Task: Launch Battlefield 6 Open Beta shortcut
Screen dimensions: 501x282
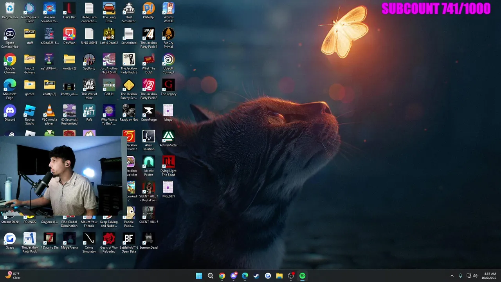Action: pos(129,242)
